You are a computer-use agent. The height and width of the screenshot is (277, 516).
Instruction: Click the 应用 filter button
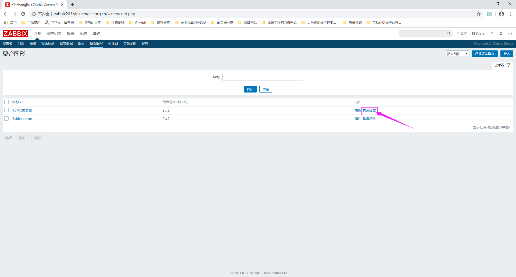tap(250, 89)
